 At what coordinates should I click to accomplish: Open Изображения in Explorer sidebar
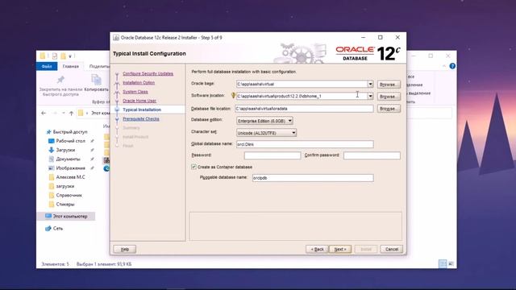click(x=70, y=168)
